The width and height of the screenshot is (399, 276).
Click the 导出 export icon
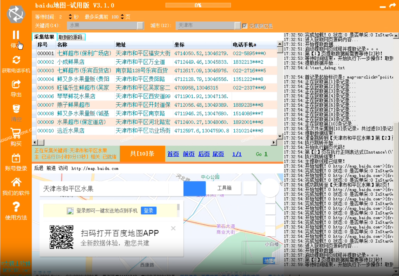[x=16, y=84]
